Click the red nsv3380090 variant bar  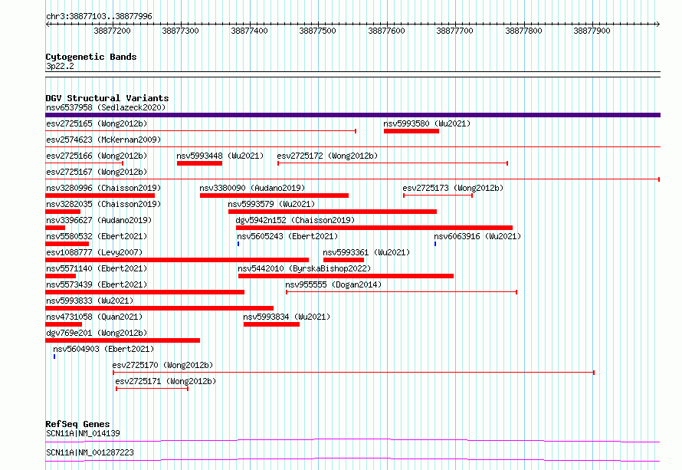(x=274, y=196)
